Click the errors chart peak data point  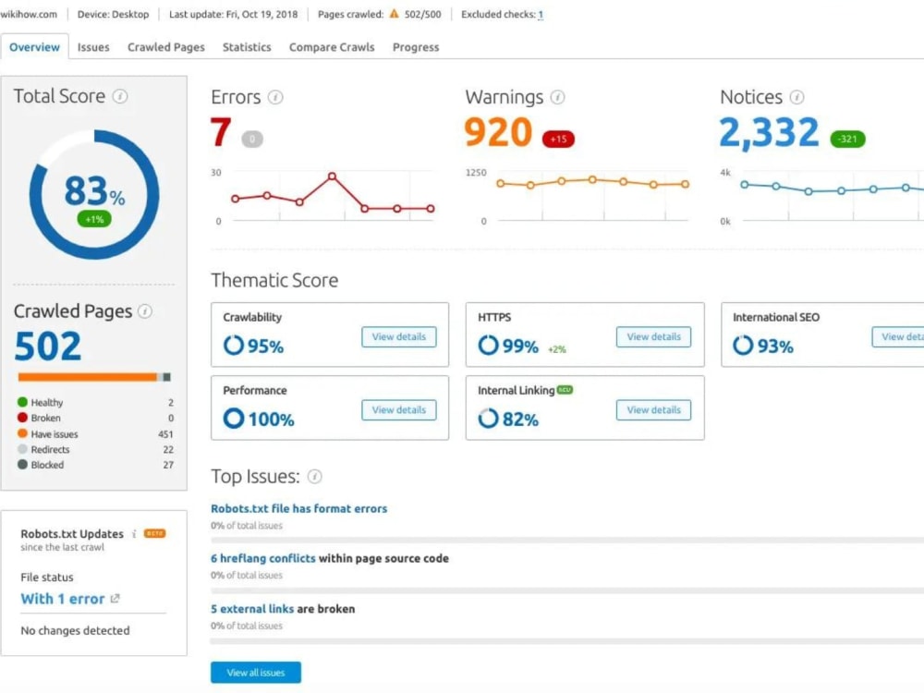333,176
